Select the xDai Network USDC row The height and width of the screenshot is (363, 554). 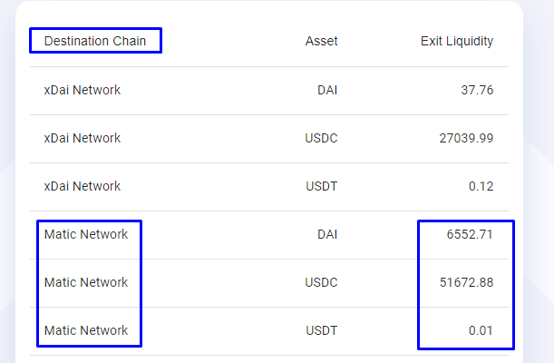click(269, 139)
